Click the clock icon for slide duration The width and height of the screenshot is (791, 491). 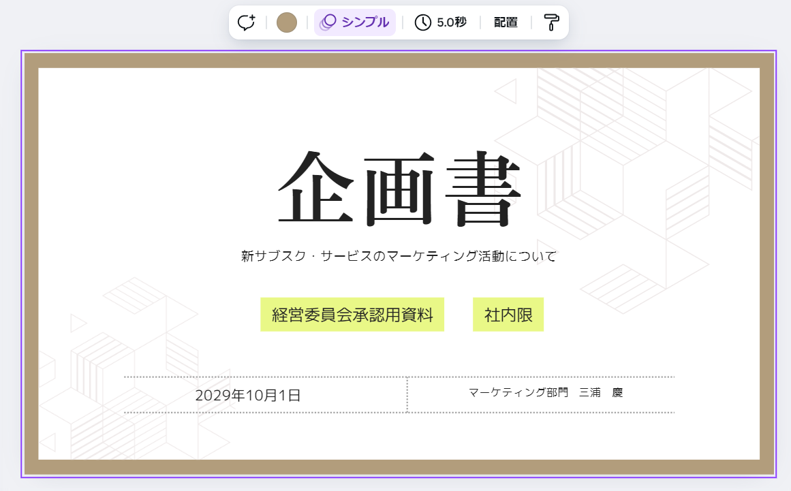(x=423, y=22)
